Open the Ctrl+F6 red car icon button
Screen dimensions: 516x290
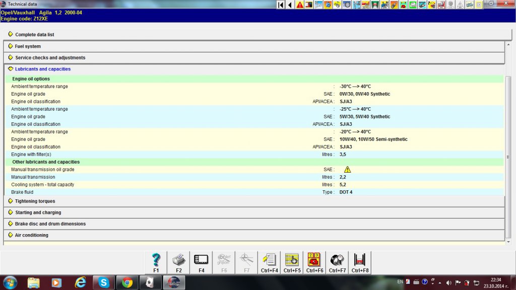coord(314,262)
